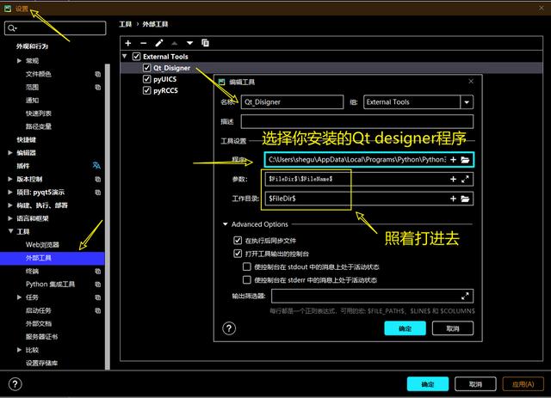Open 外部文档 settings page
Screen dimensions: 551x398
click(39, 323)
